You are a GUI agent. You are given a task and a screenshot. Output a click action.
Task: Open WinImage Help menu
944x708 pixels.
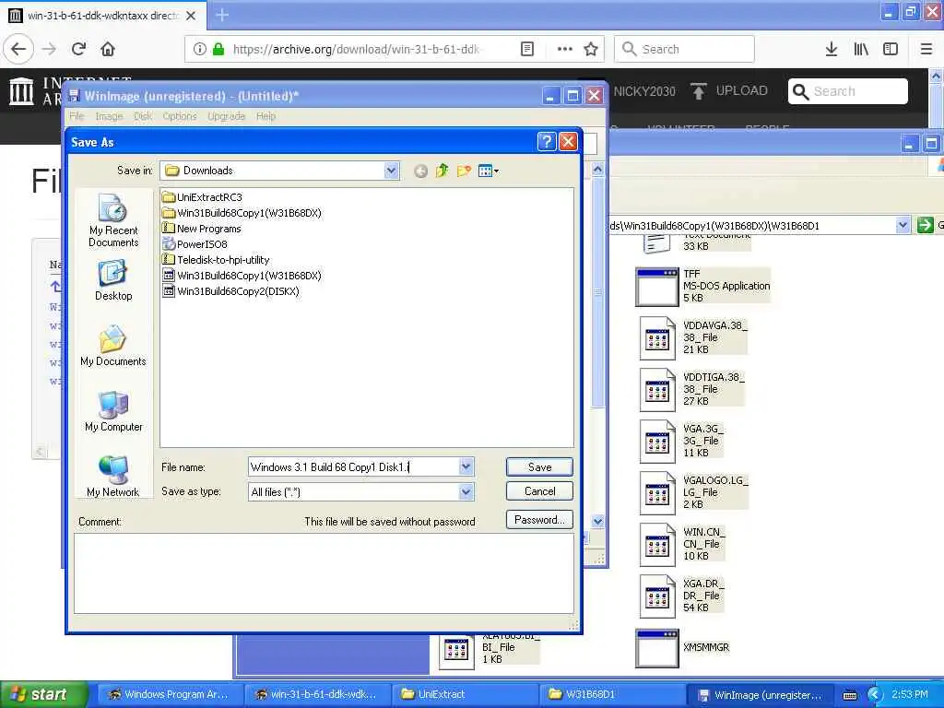266,116
